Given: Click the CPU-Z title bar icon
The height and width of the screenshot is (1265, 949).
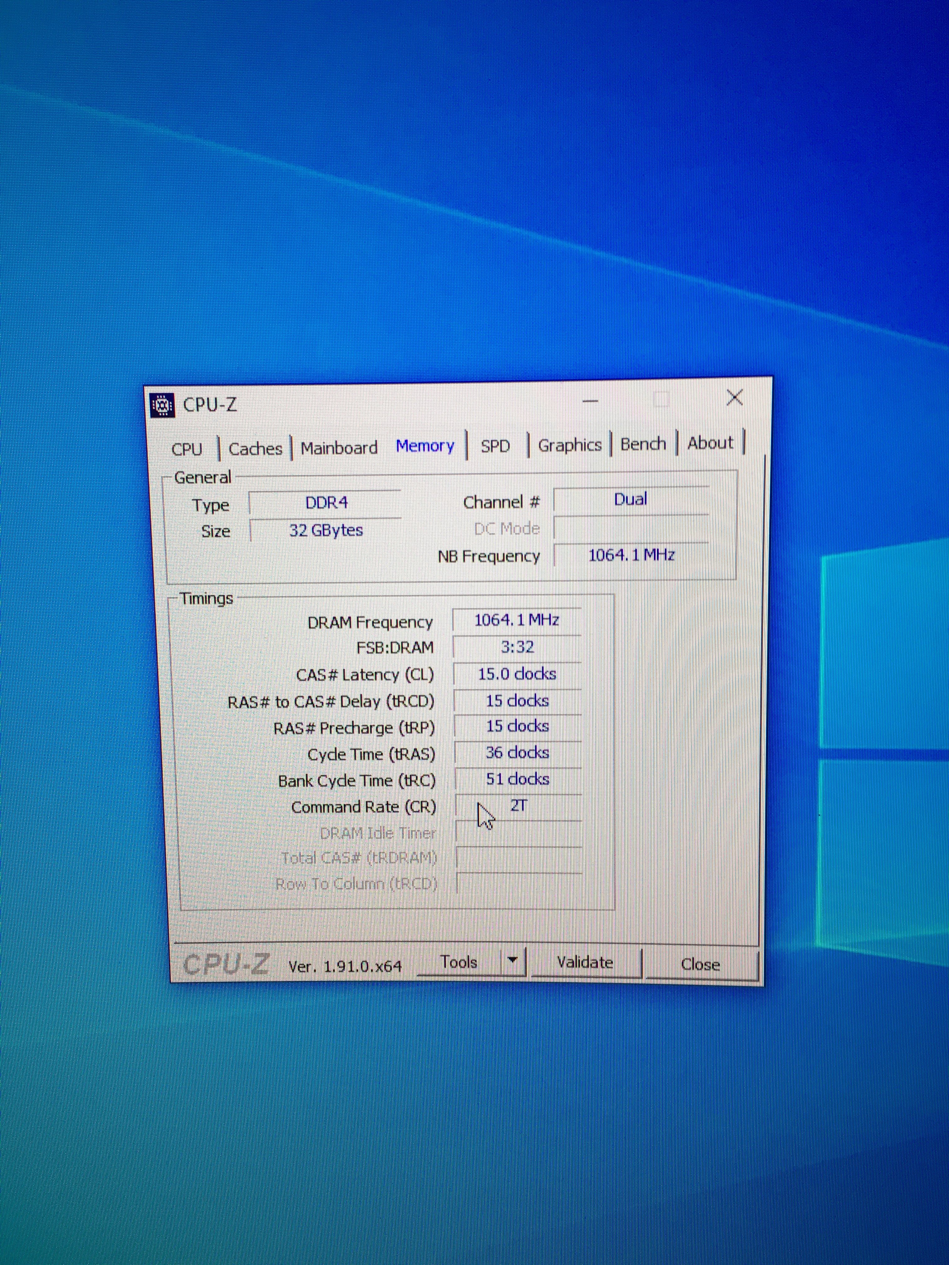Looking at the screenshot, I should pos(163,405).
